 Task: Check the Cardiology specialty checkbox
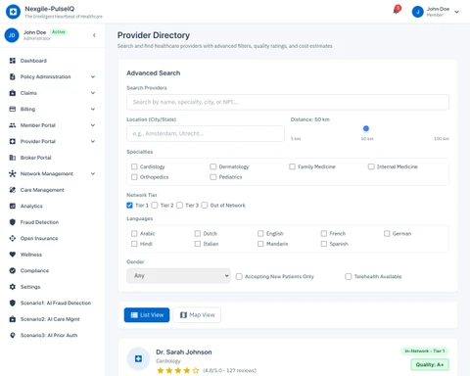point(134,166)
